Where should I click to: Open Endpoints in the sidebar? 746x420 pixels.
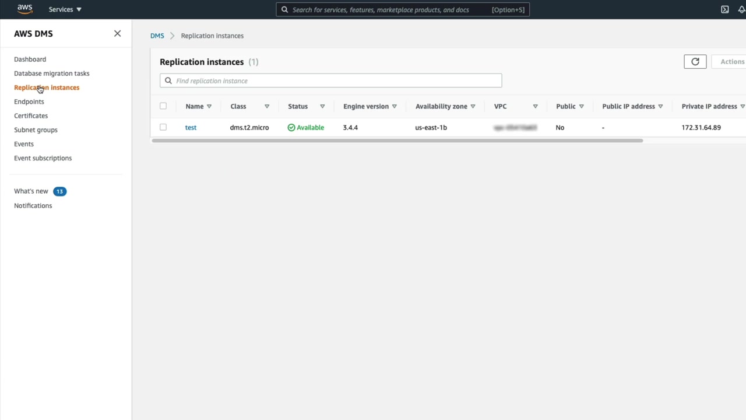[29, 101]
